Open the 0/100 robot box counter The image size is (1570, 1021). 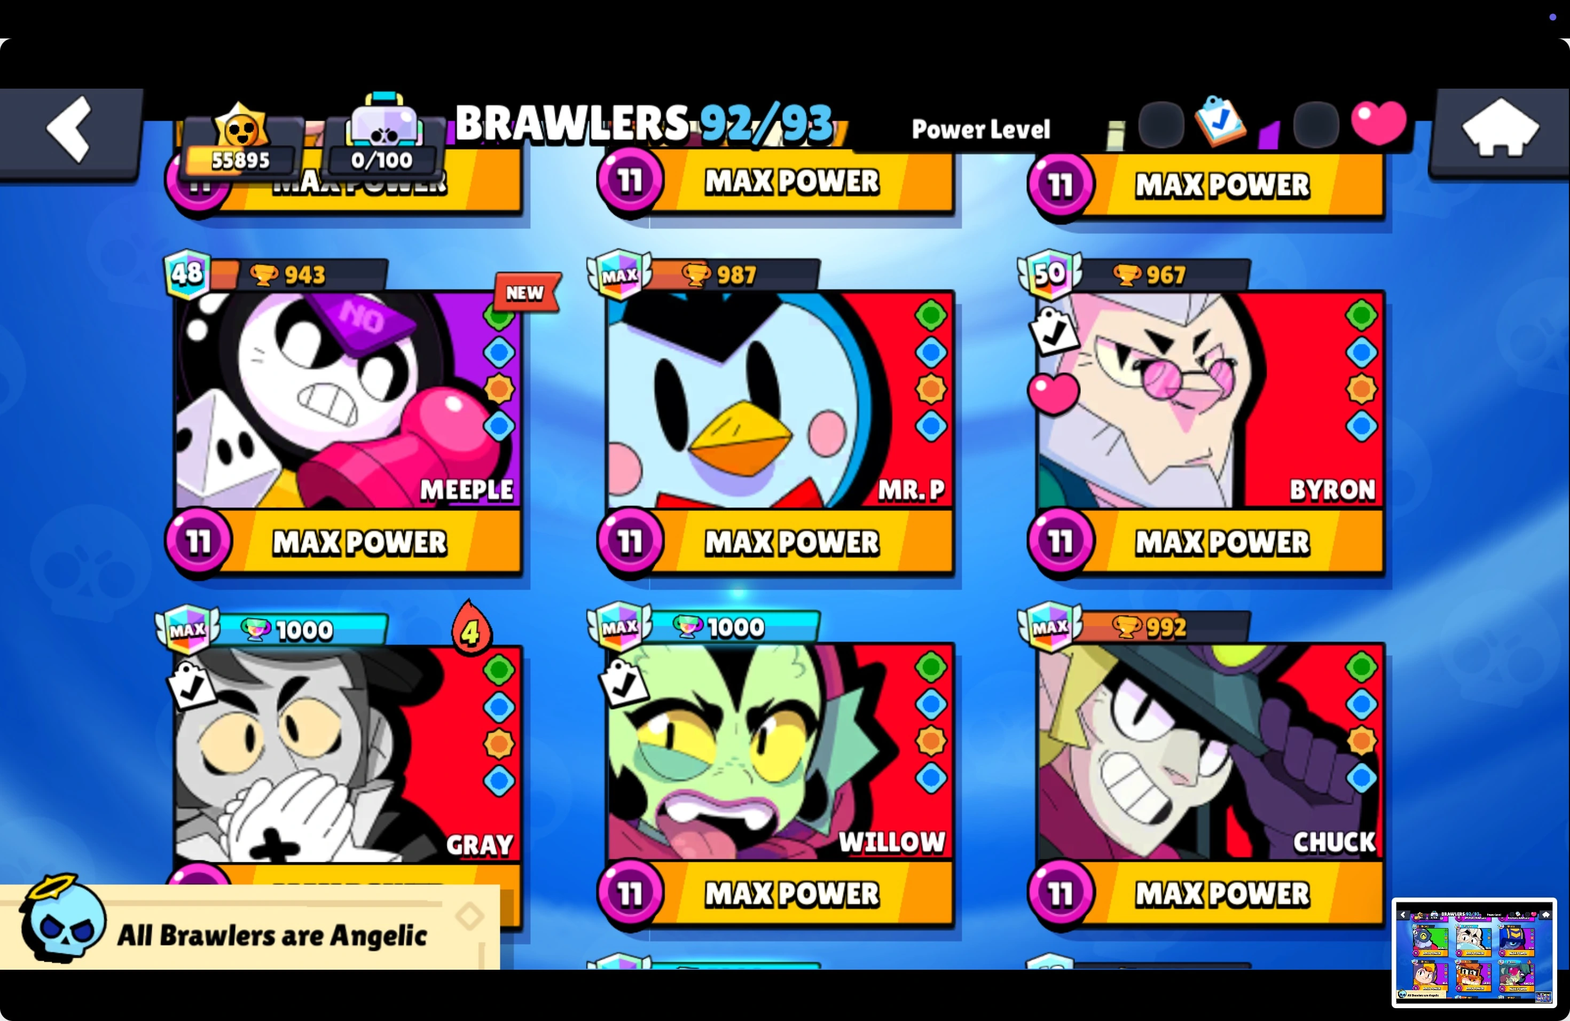382,137
